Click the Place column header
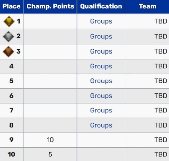This screenshot has width=169, height=161. pyautogui.click(x=12, y=7)
